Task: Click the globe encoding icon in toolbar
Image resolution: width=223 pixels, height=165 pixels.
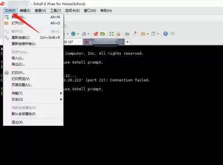Action: click(x=73, y=34)
